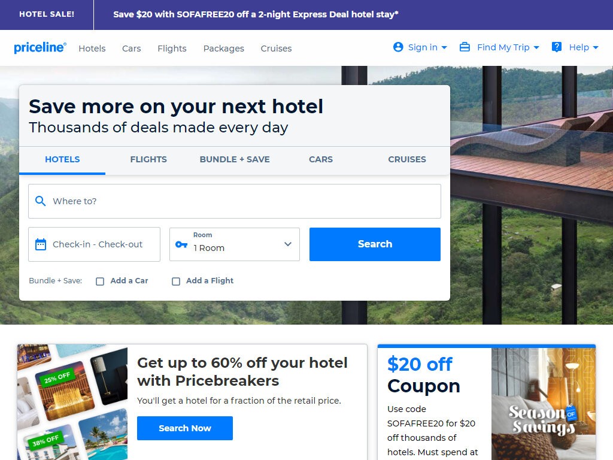Click the Sign in user avatar icon

pos(398,47)
